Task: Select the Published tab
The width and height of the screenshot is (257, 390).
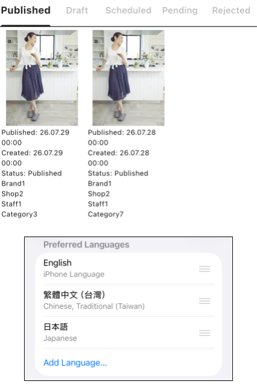Action: click(x=26, y=10)
